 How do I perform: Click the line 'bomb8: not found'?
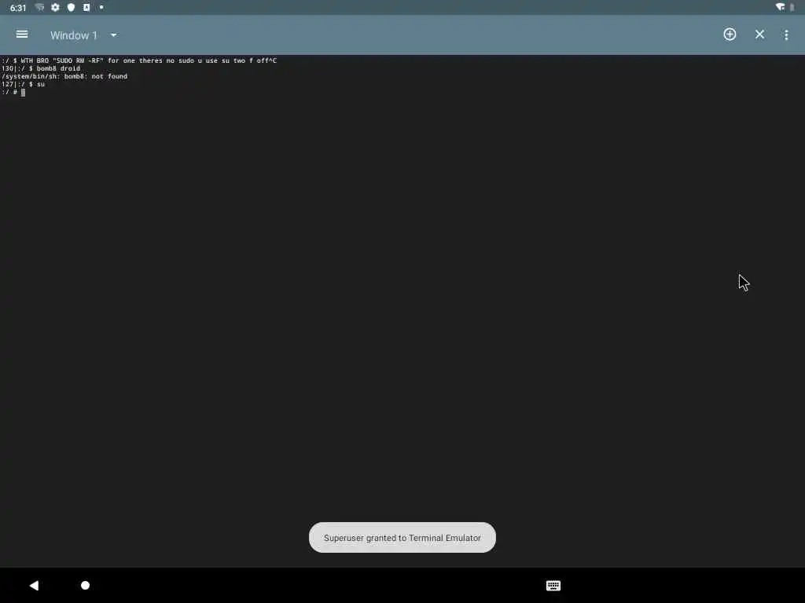(64, 76)
